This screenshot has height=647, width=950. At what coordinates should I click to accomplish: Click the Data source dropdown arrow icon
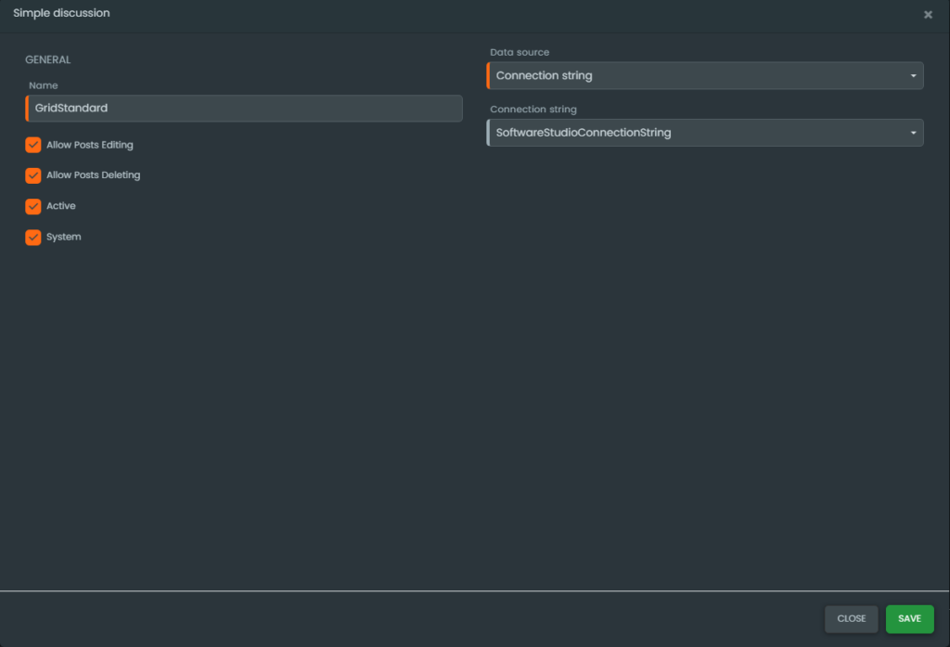point(913,76)
